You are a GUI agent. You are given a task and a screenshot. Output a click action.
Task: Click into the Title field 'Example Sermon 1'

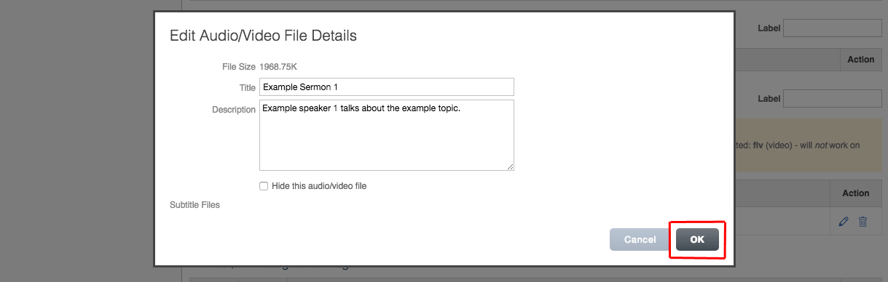click(387, 87)
